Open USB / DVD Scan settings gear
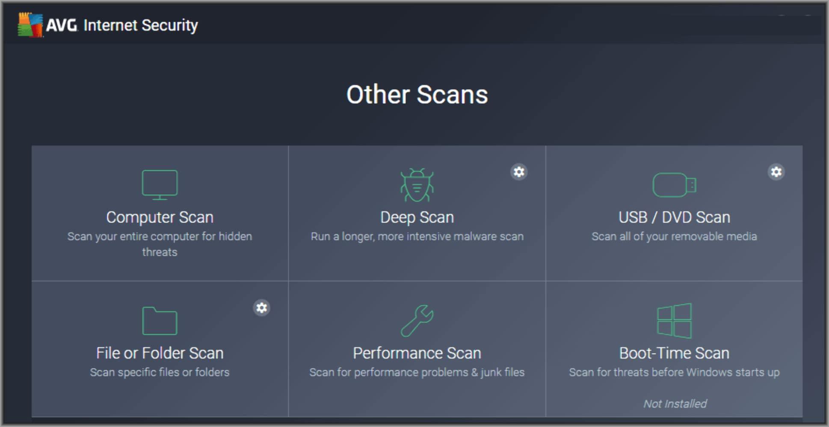 (x=776, y=172)
